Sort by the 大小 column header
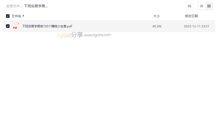This screenshot has height=135, width=219. (156, 16)
